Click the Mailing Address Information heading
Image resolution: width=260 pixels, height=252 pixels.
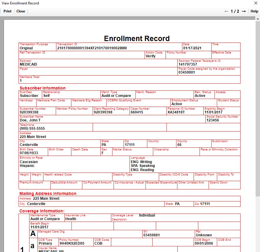coord(48,194)
